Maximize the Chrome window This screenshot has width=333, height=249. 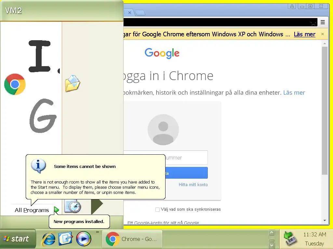pos(310,6)
